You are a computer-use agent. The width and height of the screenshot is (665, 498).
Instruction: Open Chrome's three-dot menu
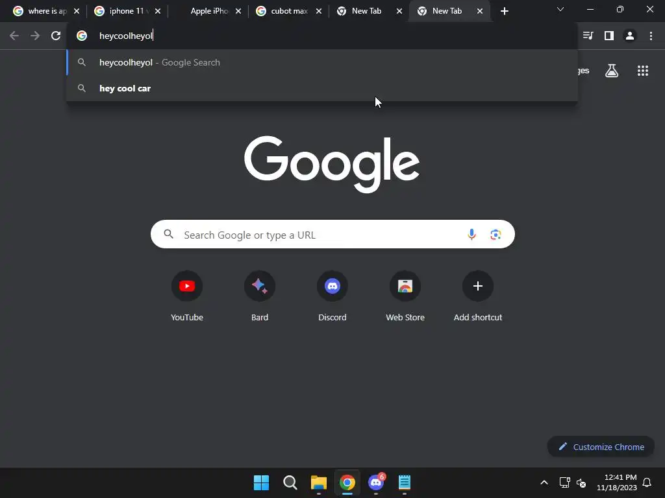pos(651,36)
